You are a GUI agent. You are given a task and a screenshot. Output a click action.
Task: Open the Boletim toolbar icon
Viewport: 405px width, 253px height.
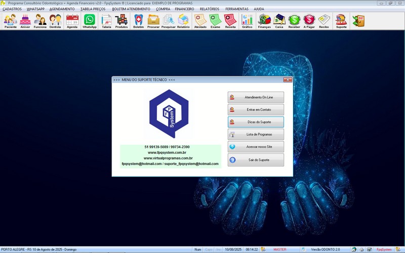[138, 21]
